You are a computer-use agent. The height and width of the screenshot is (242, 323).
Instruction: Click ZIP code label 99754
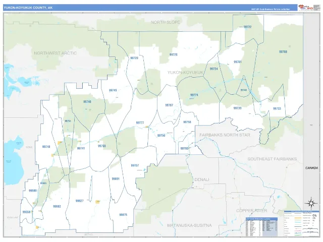coord(68,121)
